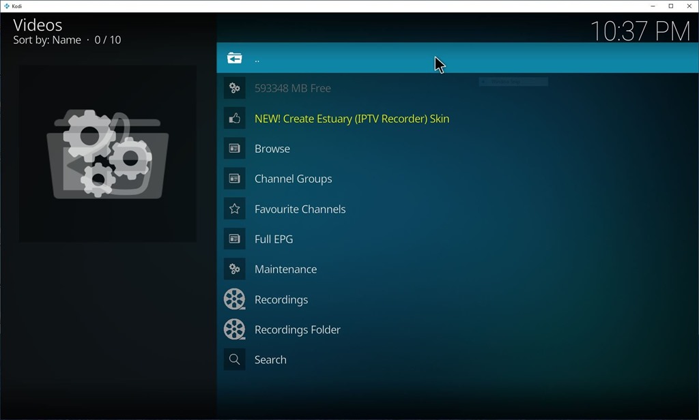This screenshot has height=420, width=699.
Task: Open the Maintenance text entry
Action: [285, 269]
